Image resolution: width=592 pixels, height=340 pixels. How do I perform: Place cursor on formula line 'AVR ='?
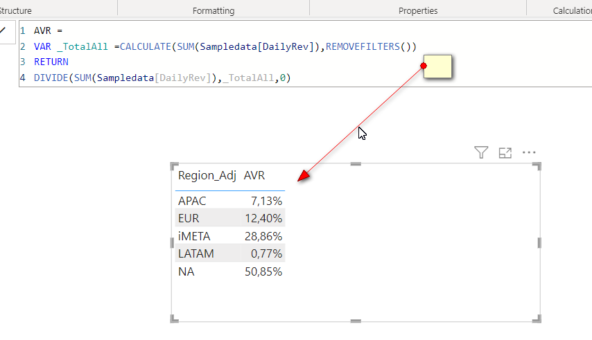(x=48, y=30)
